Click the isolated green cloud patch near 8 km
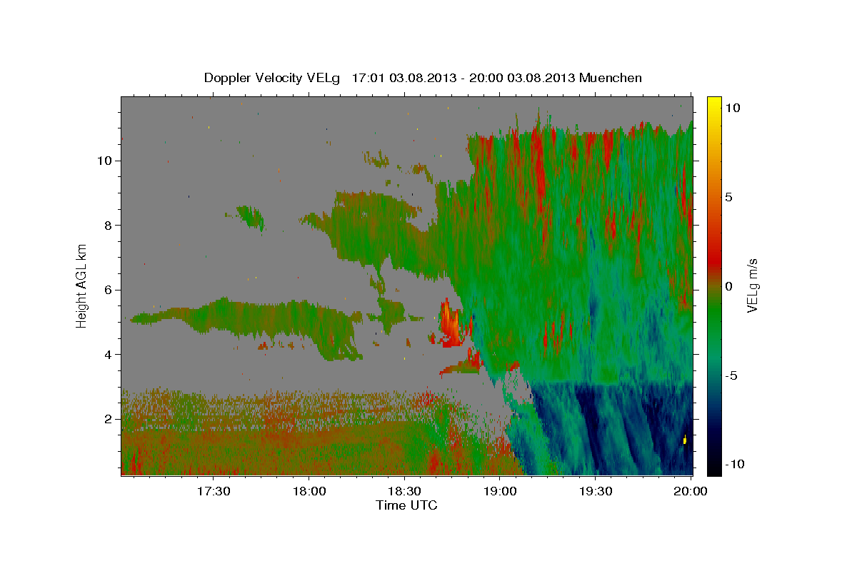This screenshot has height=571, width=857. 251,216
